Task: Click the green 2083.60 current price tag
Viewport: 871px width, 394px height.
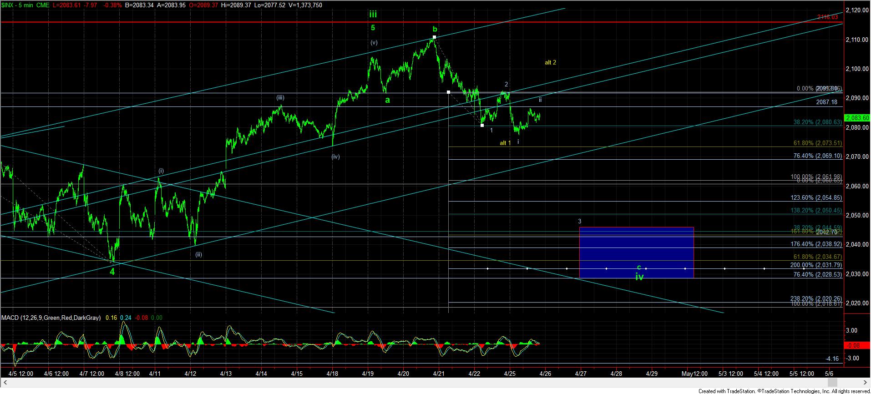Action: pos(856,118)
